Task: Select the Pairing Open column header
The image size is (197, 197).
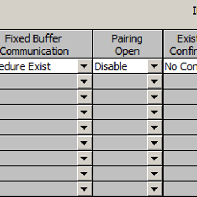Action: 127,44
